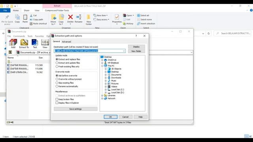Expand the Libraries tree node
The height and width of the screenshot is (142, 253).
[x=102, y=95]
